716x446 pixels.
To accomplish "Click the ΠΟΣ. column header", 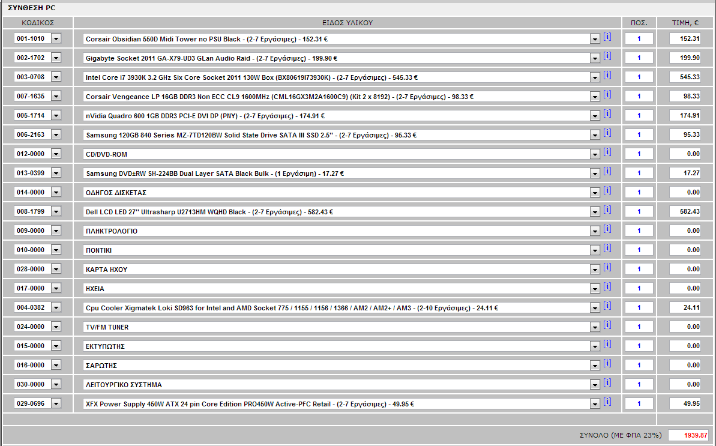I will [639, 23].
